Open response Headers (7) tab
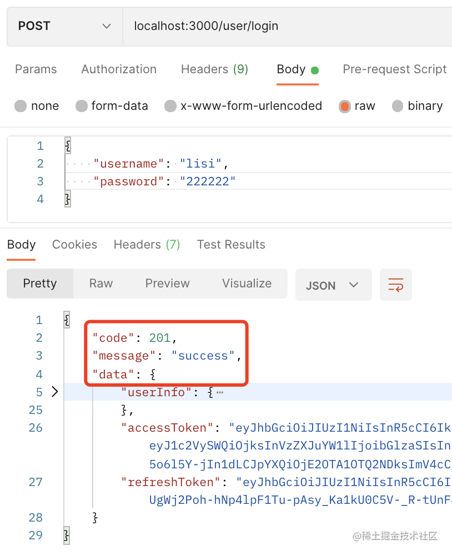 (x=147, y=245)
